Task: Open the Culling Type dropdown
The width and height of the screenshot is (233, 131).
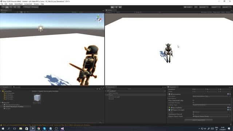Action: 211,105
